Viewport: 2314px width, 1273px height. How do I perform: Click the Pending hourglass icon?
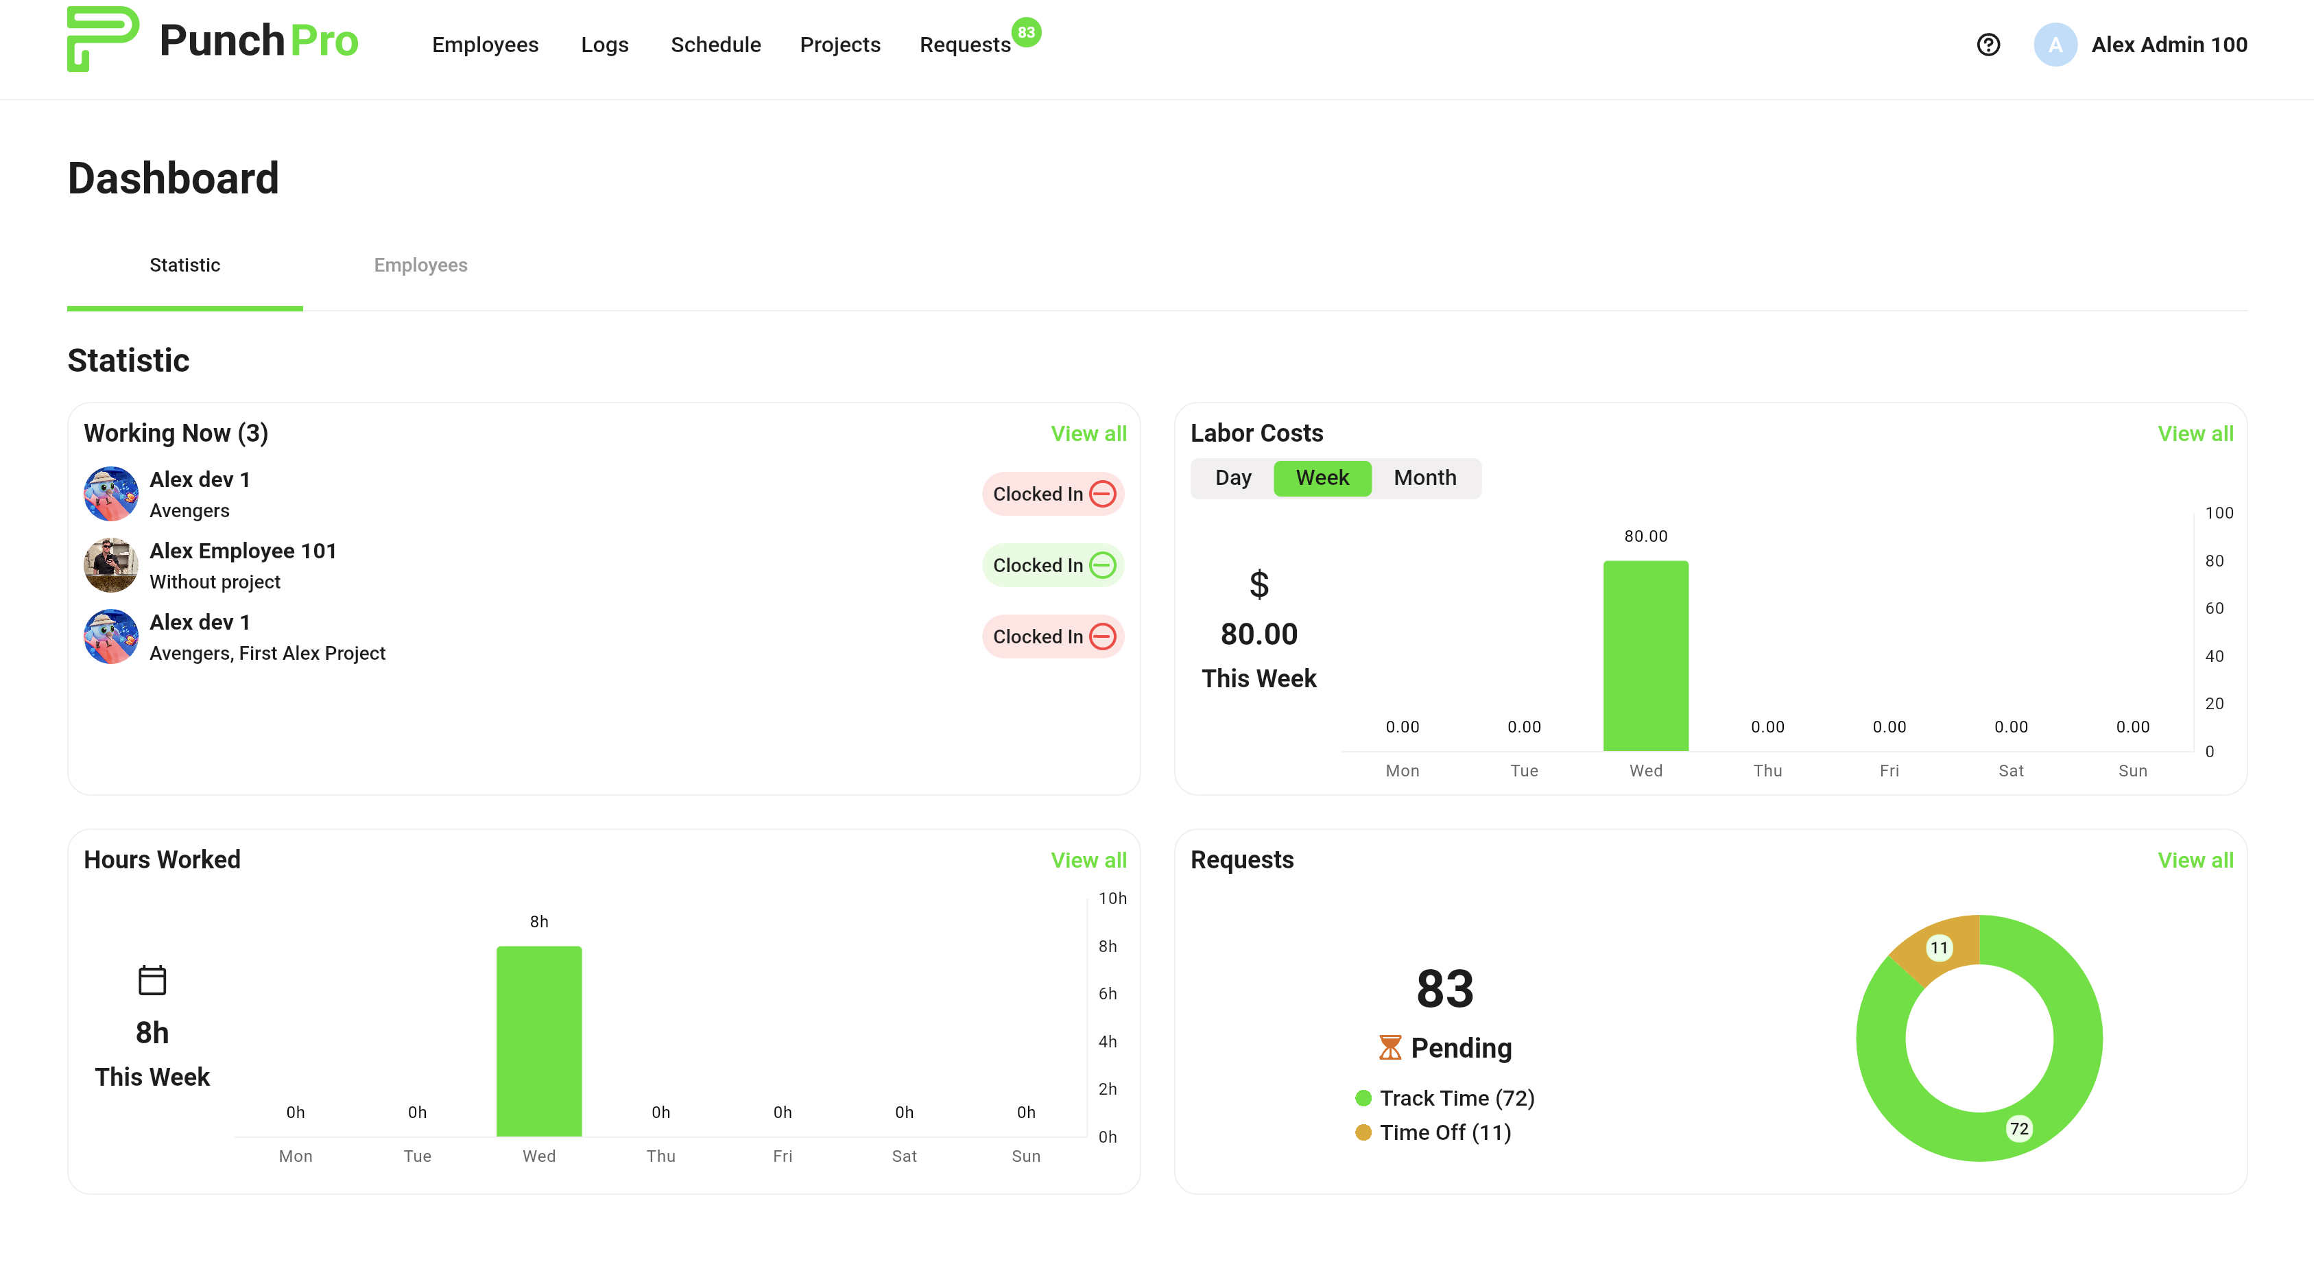(x=1389, y=1047)
